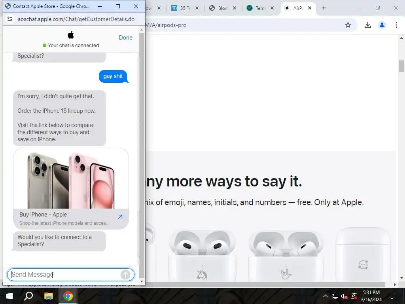Click the Apple logo in chat header
Image resolution: width=405 pixels, height=304 pixels.
(x=71, y=35)
